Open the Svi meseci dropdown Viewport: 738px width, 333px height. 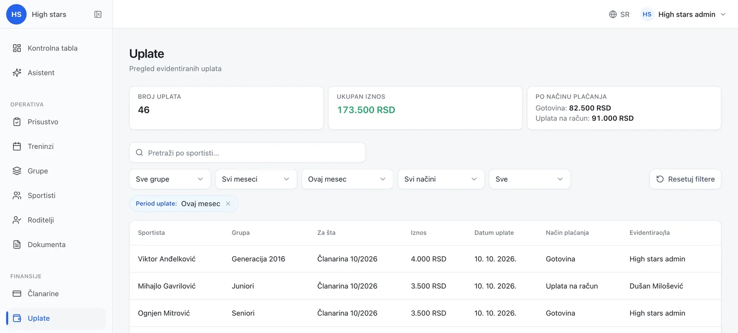[x=256, y=179]
